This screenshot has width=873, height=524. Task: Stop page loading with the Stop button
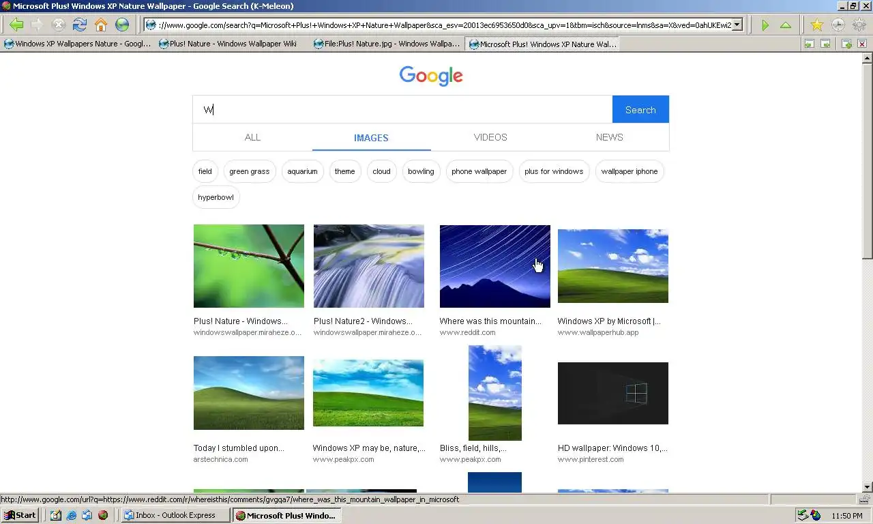click(59, 25)
